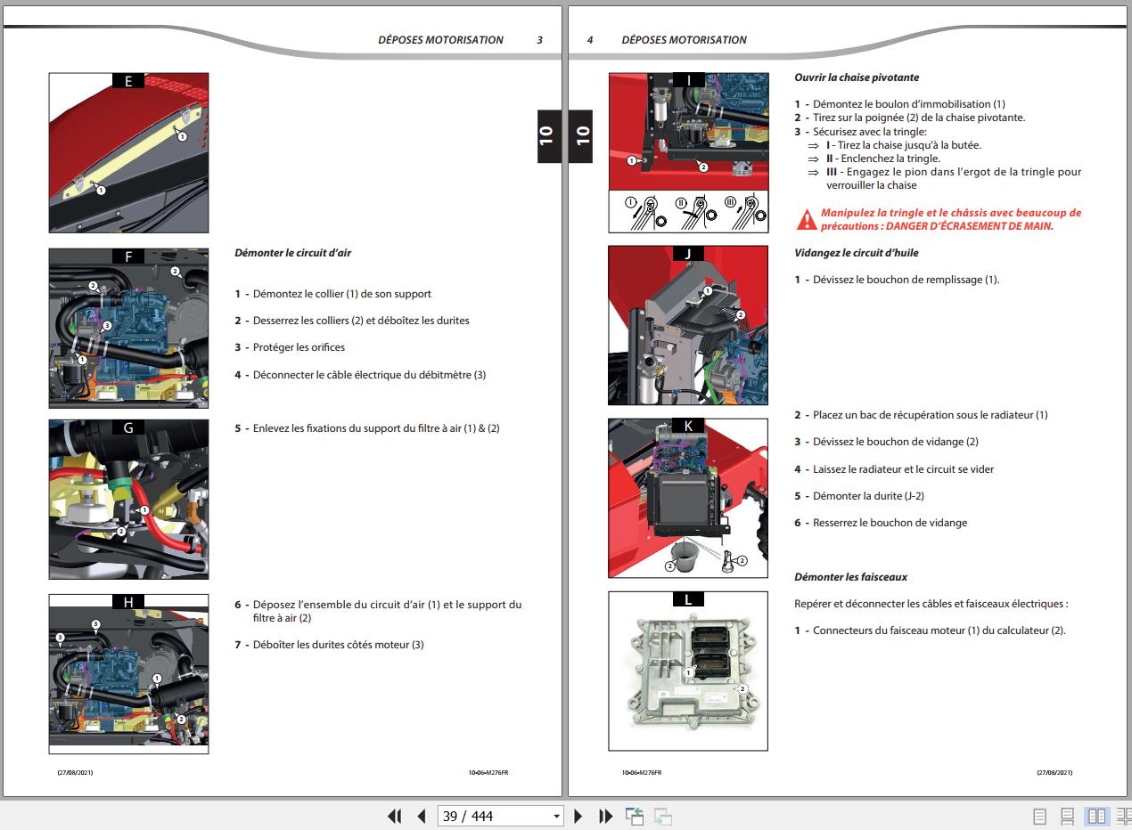Image resolution: width=1132 pixels, height=830 pixels.
Task: Click the red hand-crush warning triangle icon
Action: [806, 219]
